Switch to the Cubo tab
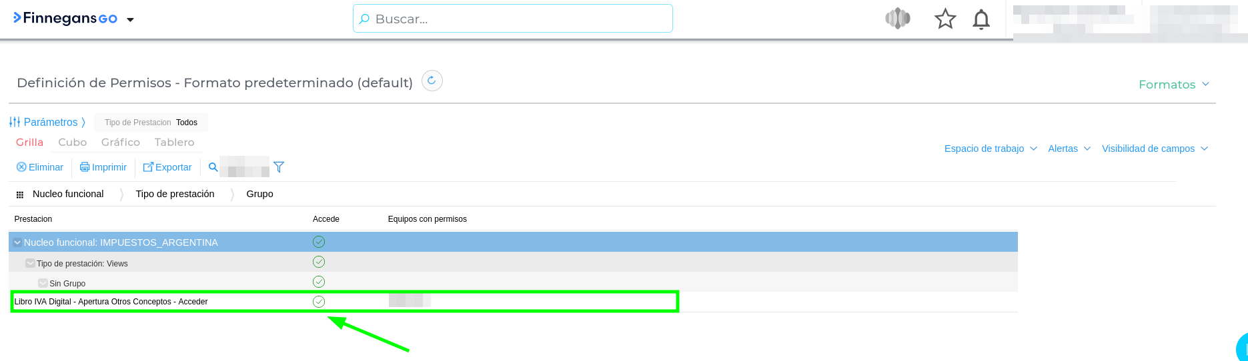Screen dimensions: 1248x361 pyautogui.click(x=72, y=143)
